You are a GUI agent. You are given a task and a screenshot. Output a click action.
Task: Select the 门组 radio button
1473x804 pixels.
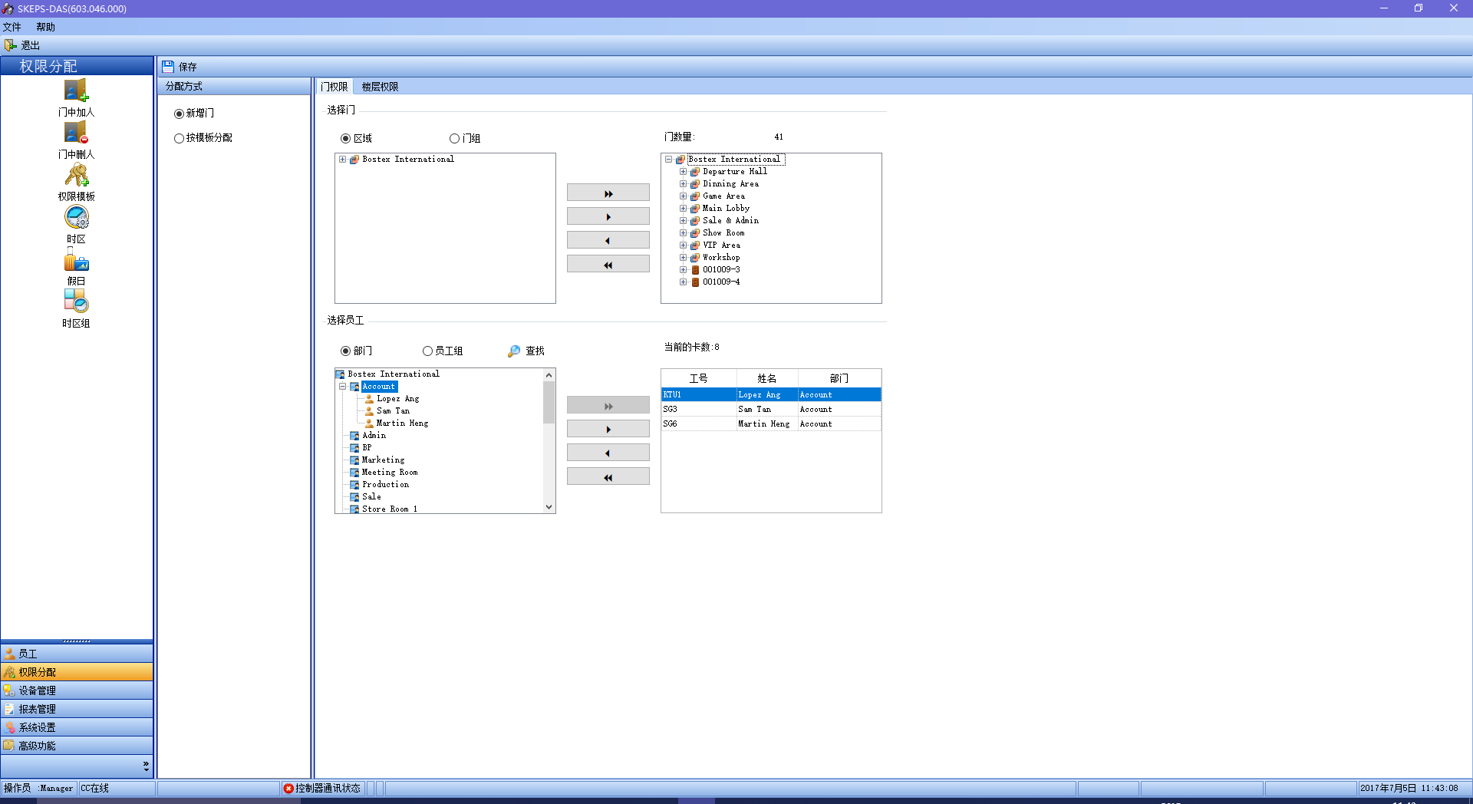point(454,139)
